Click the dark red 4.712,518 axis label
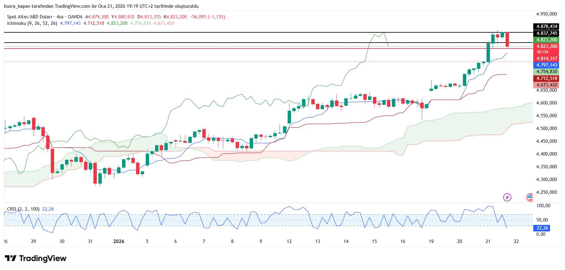This screenshot has width=565, height=270. (x=547, y=78)
